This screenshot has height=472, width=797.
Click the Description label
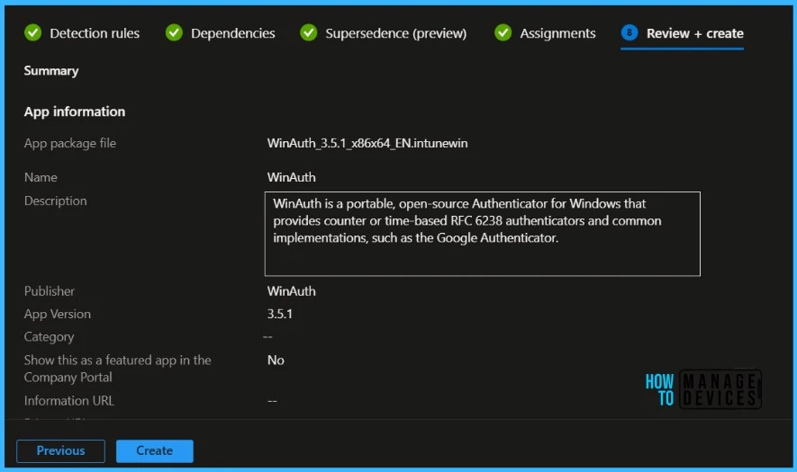pos(56,201)
